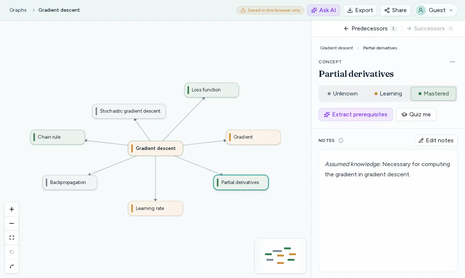465x278 pixels.
Task: Select the Partial derivatives node
Action: pos(241,183)
